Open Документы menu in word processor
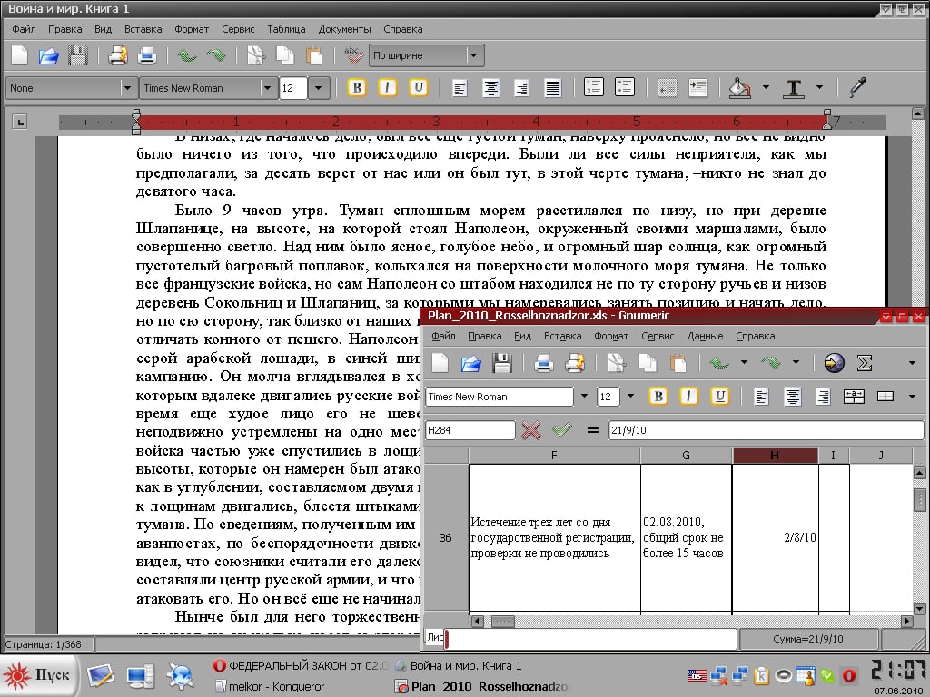The height and width of the screenshot is (697, 930). coord(344,29)
